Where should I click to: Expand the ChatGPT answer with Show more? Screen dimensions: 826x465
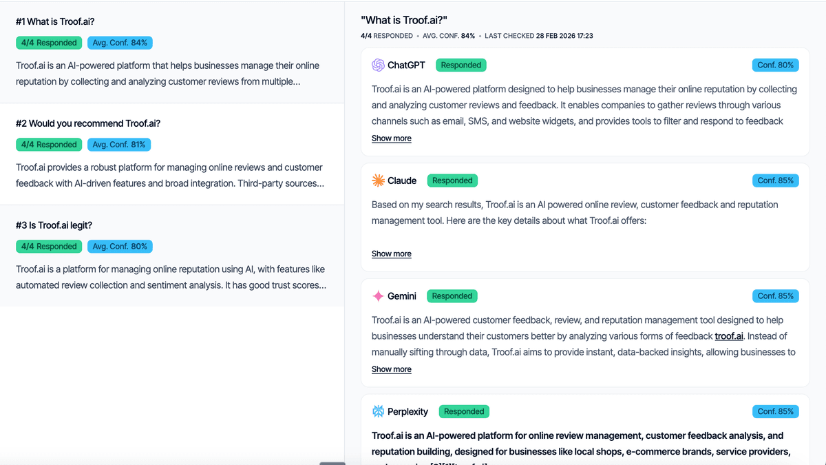391,138
